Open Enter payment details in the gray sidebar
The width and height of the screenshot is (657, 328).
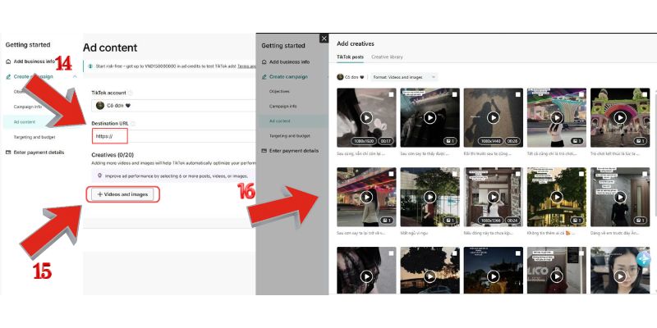click(x=294, y=151)
